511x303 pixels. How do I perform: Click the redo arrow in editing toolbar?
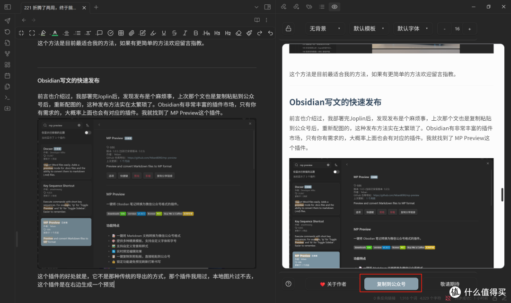(260, 33)
